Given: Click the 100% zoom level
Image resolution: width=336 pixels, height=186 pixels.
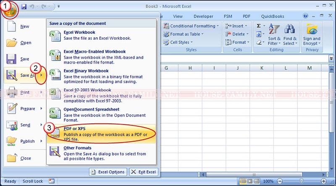Looking at the screenshot, I should (x=268, y=181).
